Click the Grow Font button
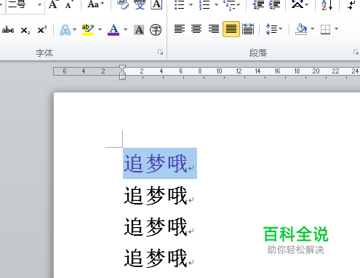Image resolution: width=360 pixels, height=278 pixels. pyautogui.click(x=53, y=4)
